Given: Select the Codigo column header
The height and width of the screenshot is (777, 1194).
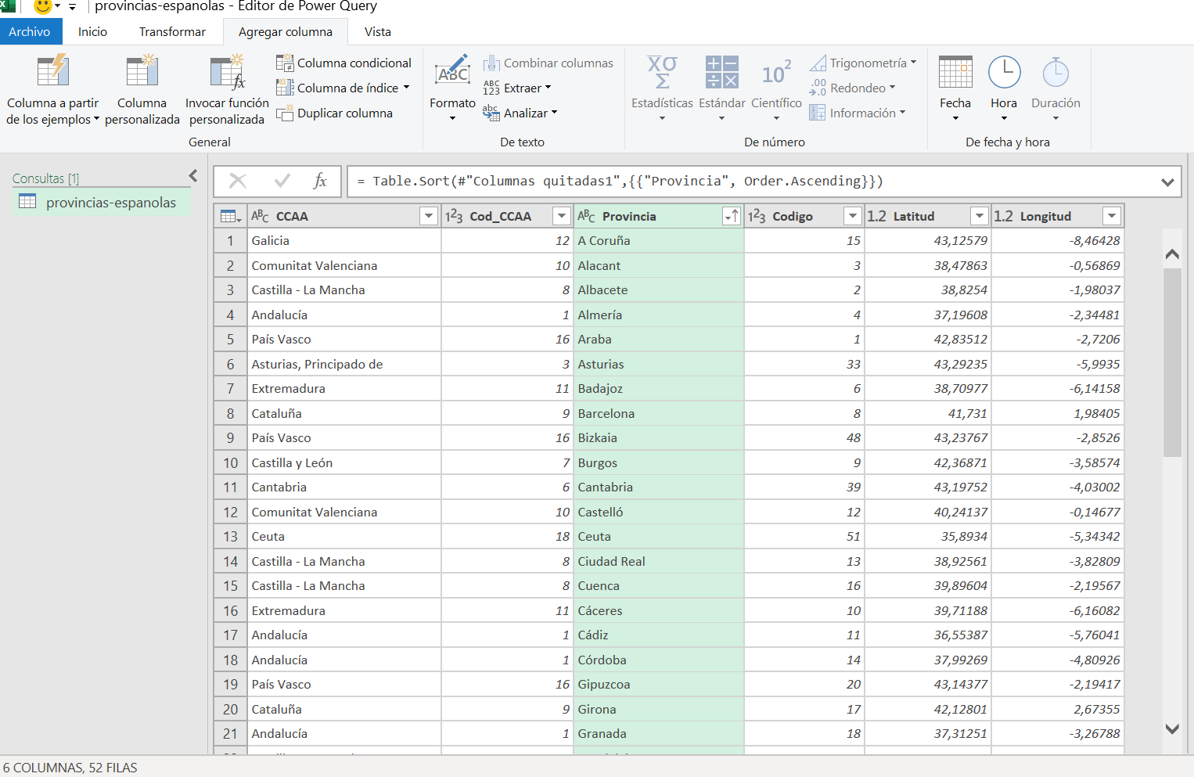Looking at the screenshot, I should click(x=804, y=216).
